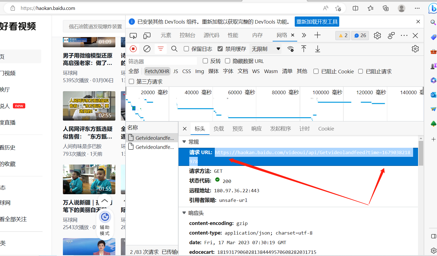Image resolution: width=437 pixels, height=256 pixels.
Task: Check 已阻止 Cookie checkbox
Action: 316,71
